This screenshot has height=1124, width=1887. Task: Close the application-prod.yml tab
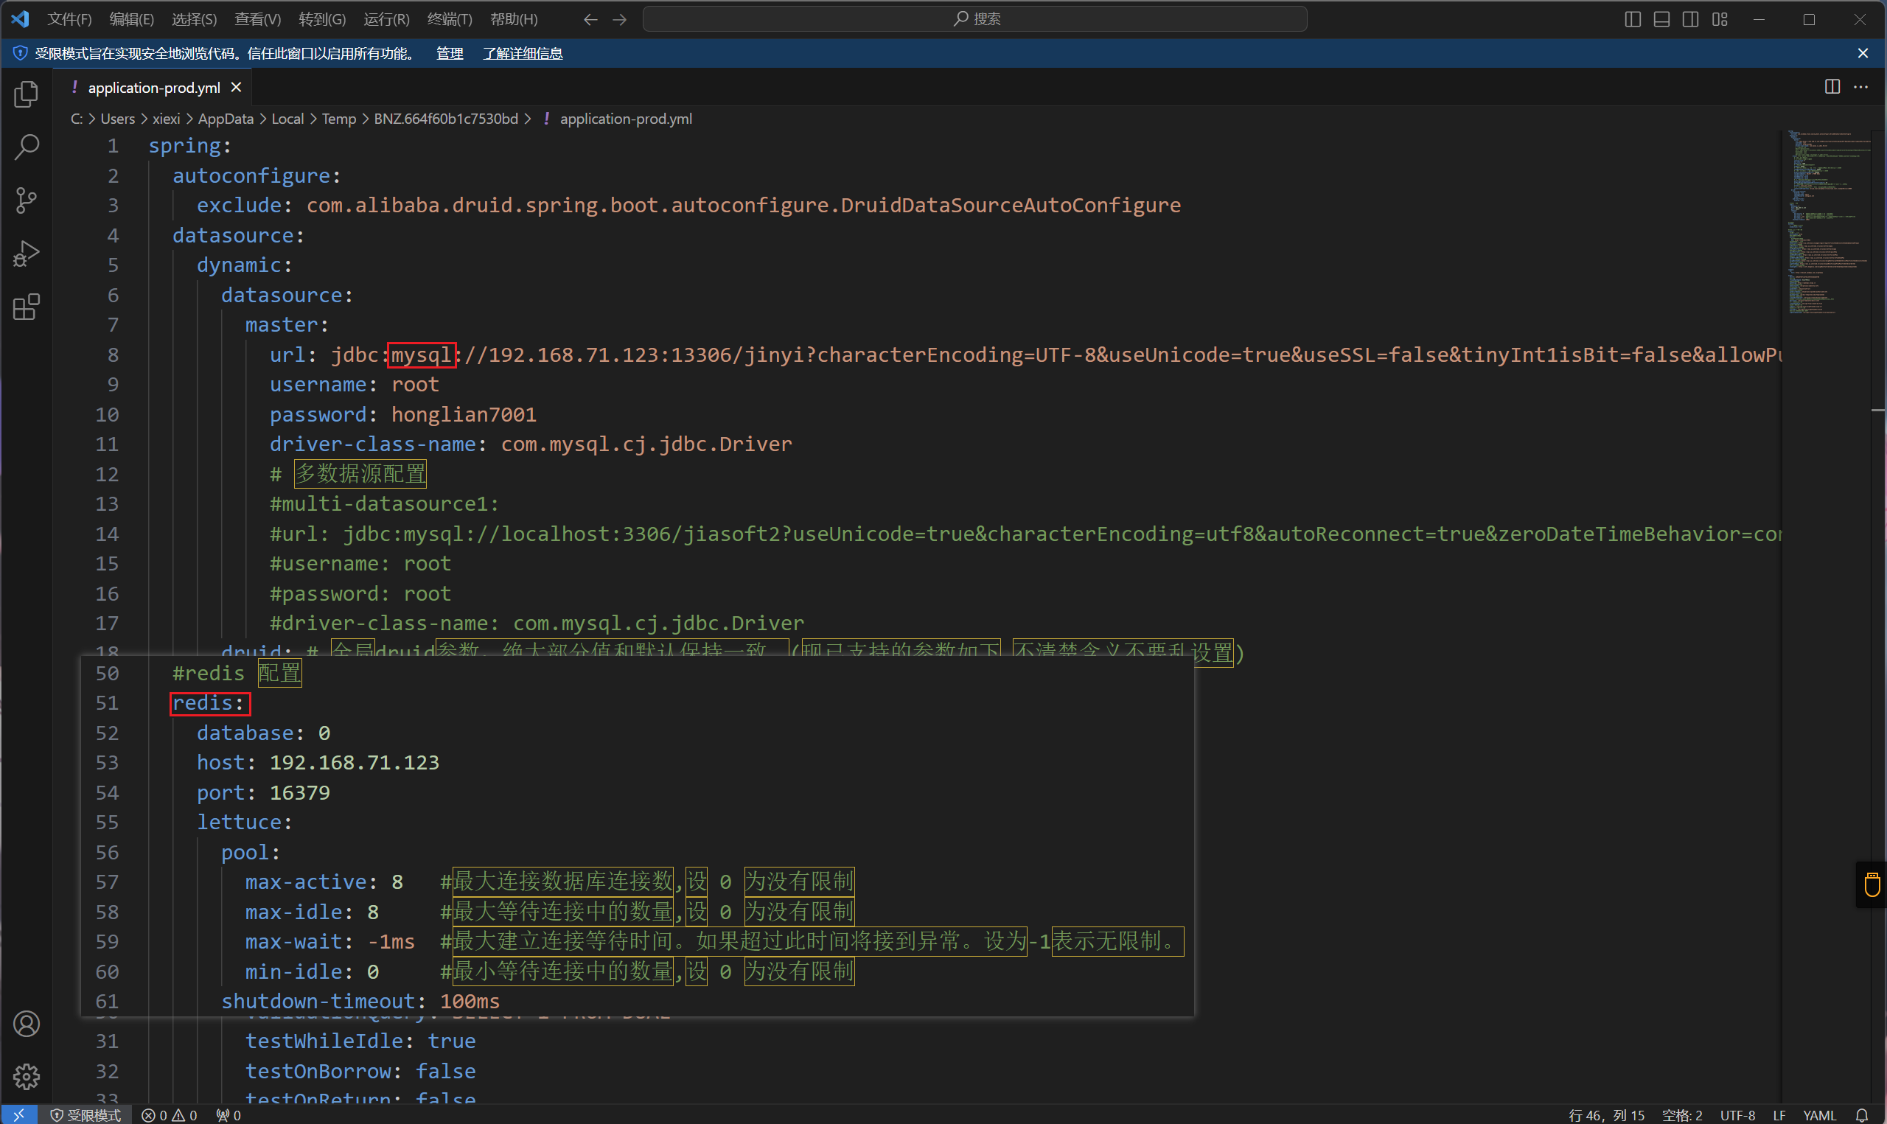click(237, 87)
